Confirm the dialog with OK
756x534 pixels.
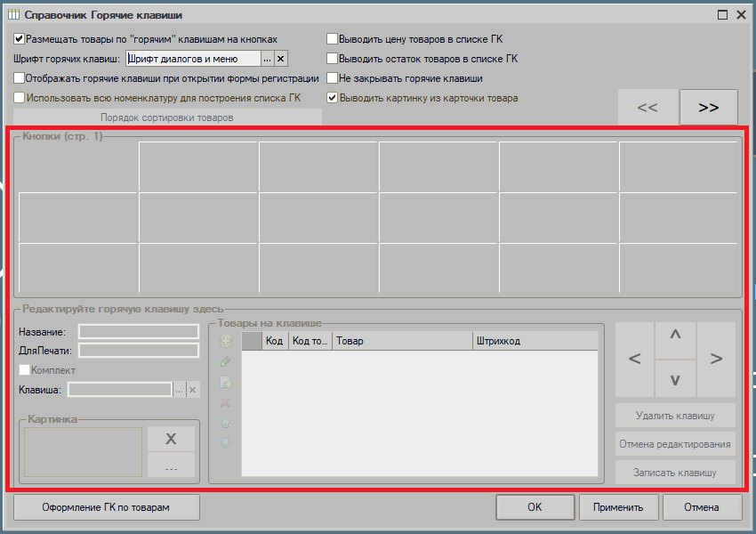pos(535,507)
